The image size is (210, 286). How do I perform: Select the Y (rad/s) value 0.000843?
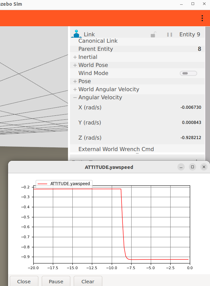point(191,122)
